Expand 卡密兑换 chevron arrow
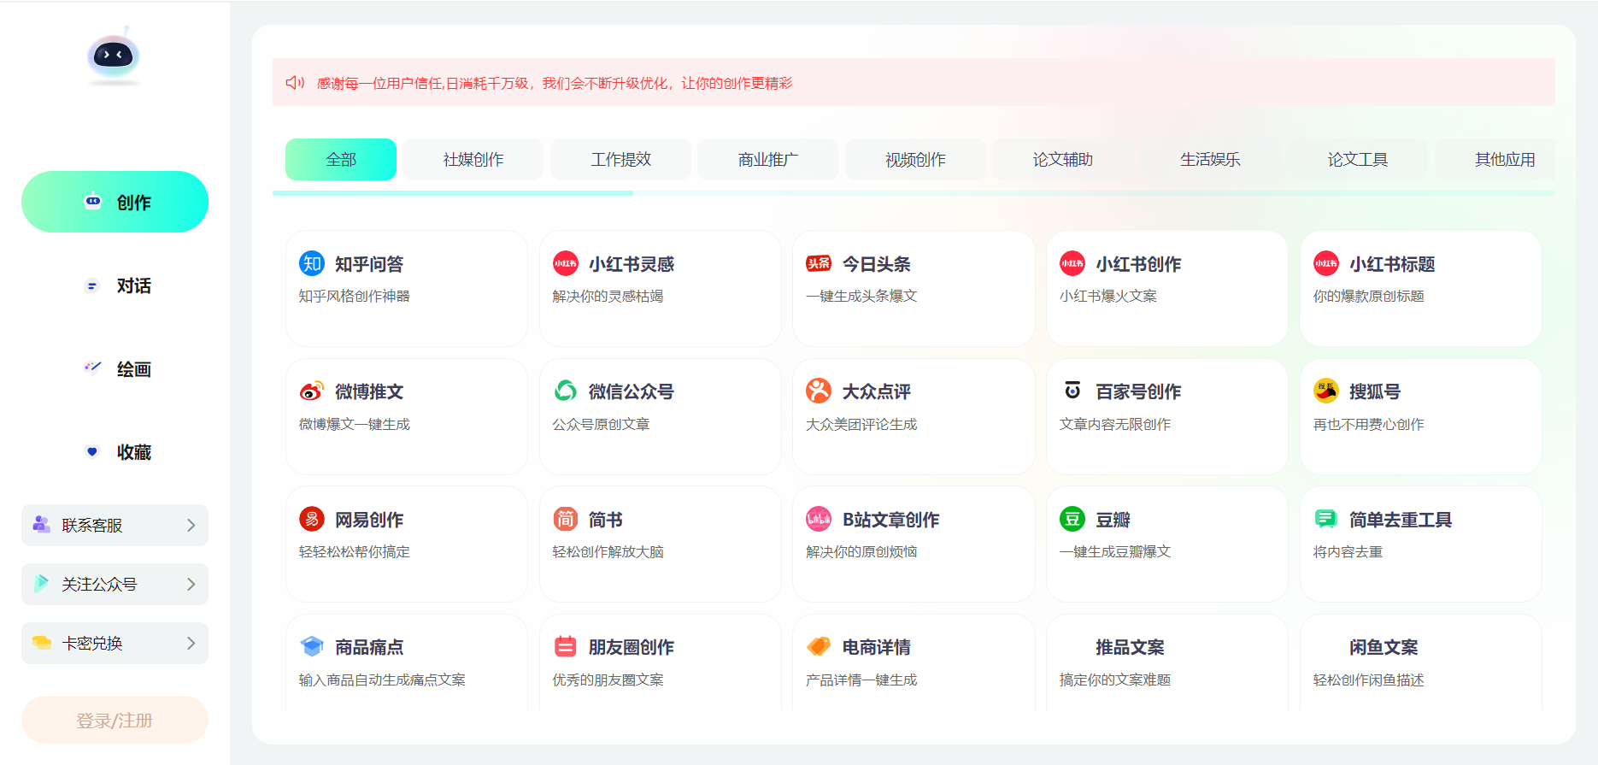The width and height of the screenshot is (1598, 765). coord(191,643)
